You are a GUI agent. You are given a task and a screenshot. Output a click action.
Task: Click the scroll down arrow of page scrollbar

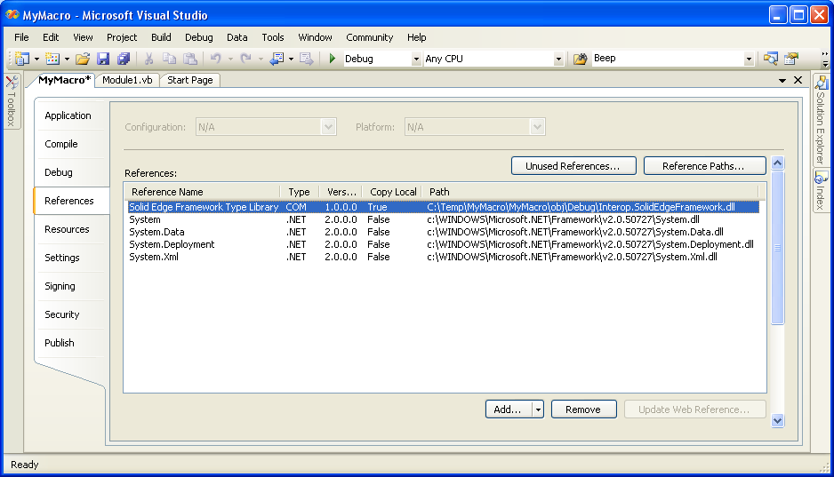778,420
